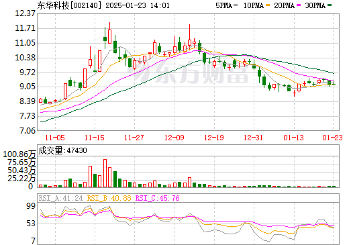Click the tallest red volume bar
This screenshot has height=245, width=349.
pyautogui.click(x=105, y=173)
